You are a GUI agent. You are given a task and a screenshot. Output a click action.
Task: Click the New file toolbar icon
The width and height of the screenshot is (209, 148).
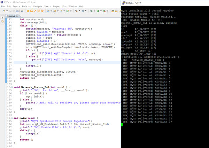point(4,11)
